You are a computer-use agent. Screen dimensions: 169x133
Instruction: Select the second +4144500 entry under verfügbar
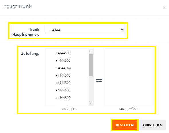[63, 60]
